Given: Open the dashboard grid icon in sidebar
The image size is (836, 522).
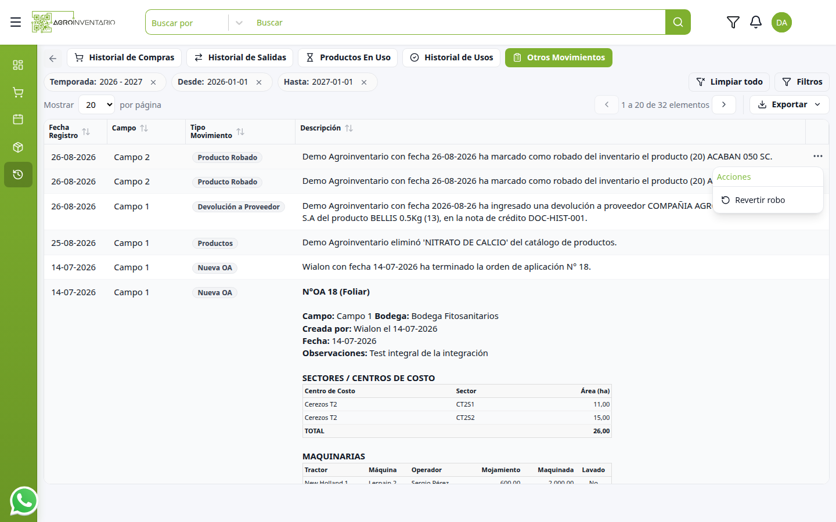Looking at the screenshot, I should [x=18, y=65].
